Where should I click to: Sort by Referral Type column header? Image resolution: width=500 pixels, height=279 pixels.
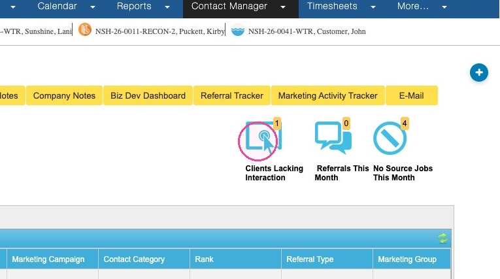pyautogui.click(x=327, y=259)
